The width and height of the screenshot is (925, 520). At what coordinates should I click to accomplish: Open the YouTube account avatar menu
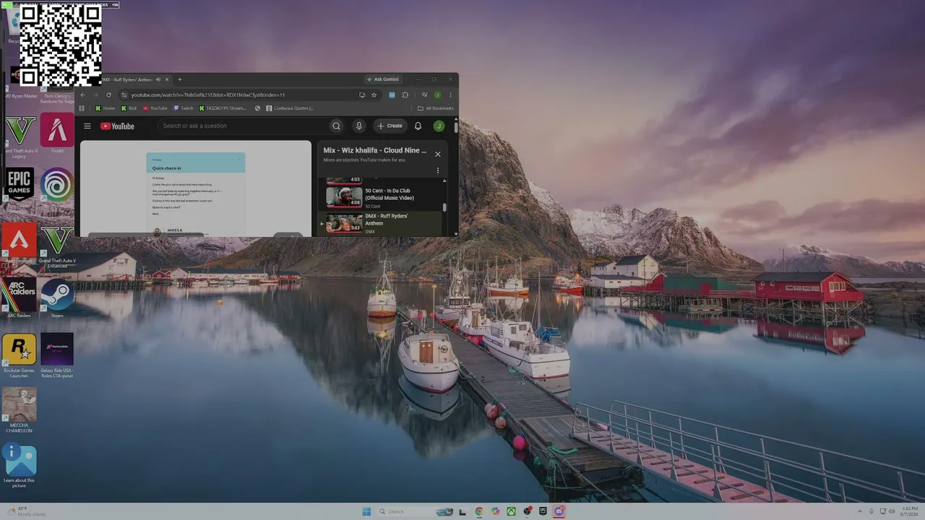click(x=439, y=126)
